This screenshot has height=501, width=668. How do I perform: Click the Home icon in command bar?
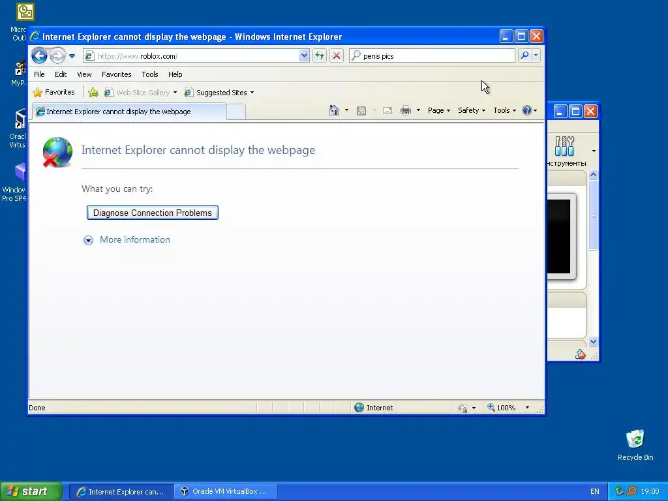coord(334,110)
